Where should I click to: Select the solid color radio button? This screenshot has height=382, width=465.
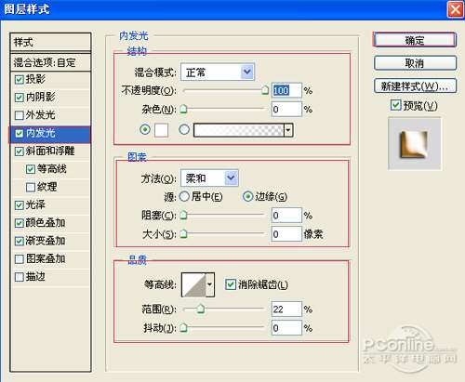(x=145, y=129)
